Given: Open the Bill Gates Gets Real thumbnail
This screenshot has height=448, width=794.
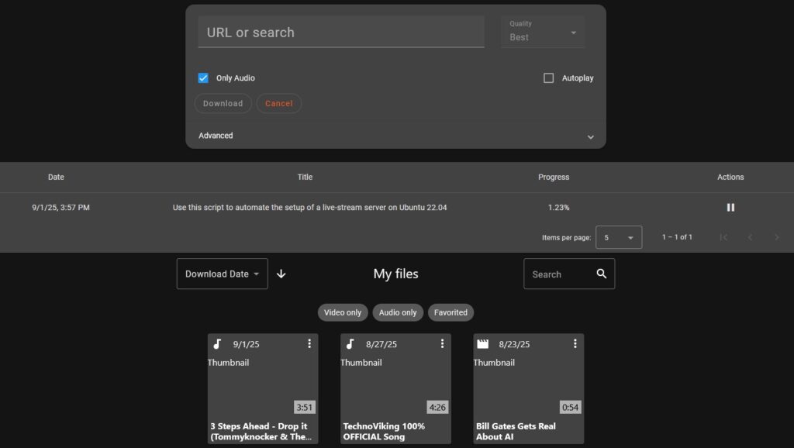Looking at the screenshot, I should (x=528, y=384).
